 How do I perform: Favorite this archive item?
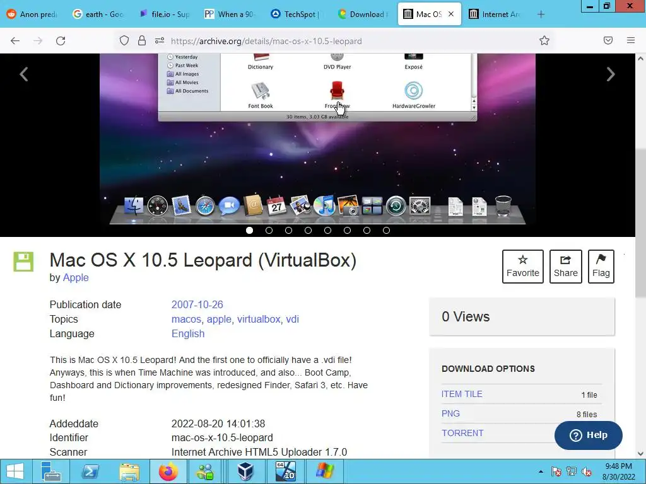[x=523, y=267]
